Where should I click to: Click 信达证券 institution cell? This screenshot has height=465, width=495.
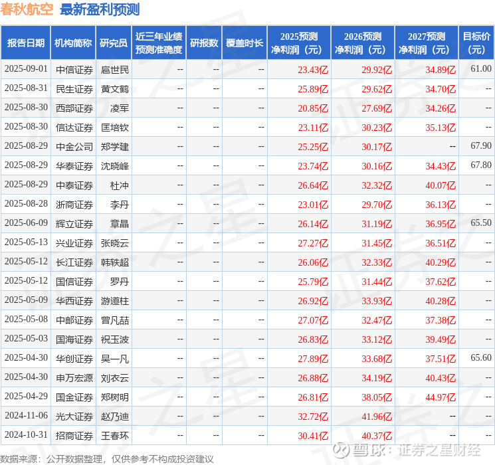pyautogui.click(x=74, y=128)
